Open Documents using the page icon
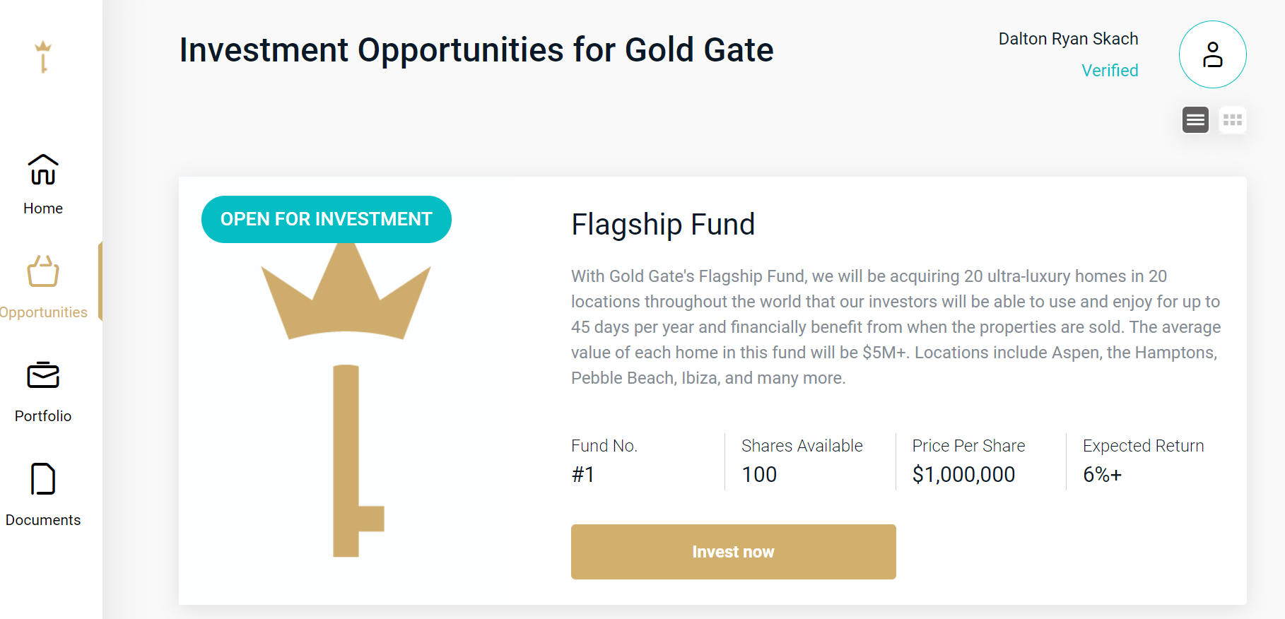Screen dimensions: 1285x619 43,479
